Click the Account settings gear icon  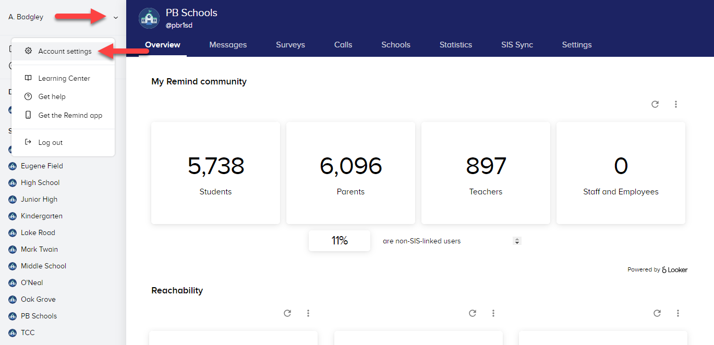[x=28, y=51]
